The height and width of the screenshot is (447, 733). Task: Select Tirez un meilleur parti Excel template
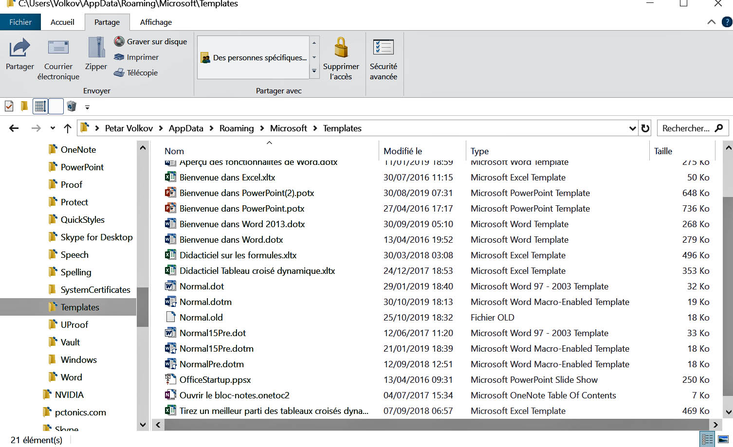tap(274, 411)
